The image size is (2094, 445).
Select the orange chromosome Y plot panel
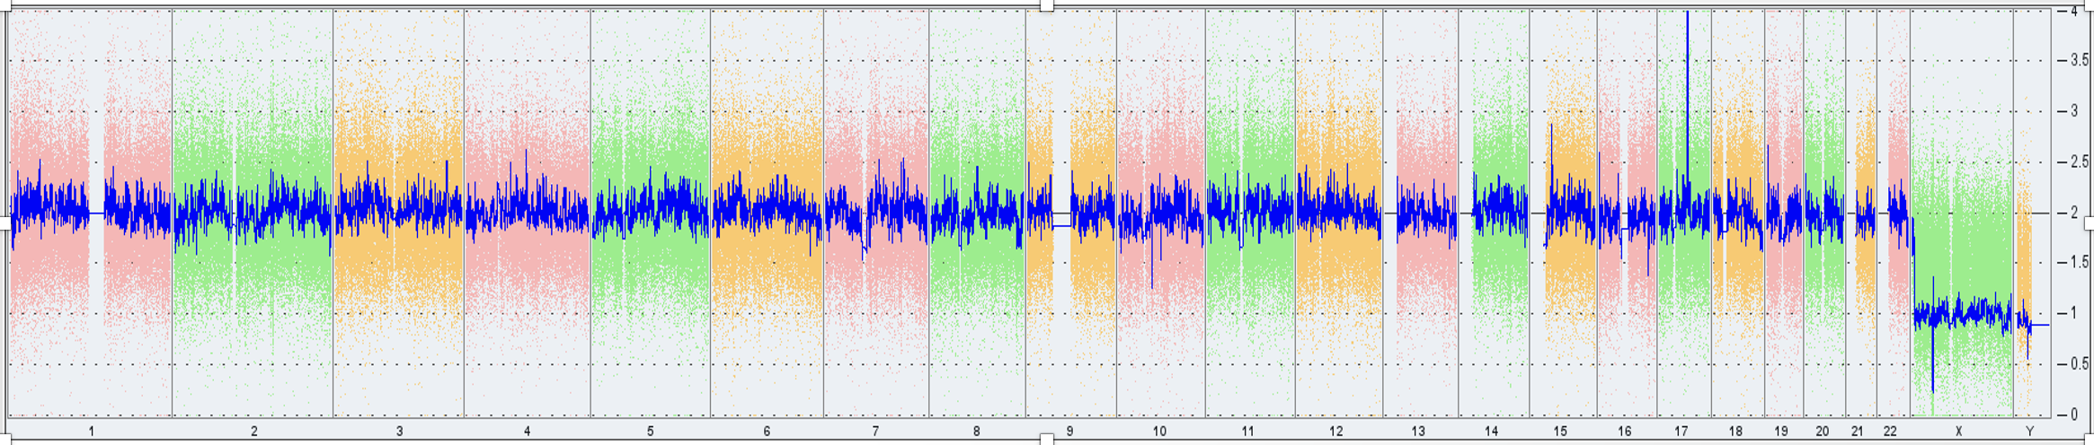point(2031,214)
